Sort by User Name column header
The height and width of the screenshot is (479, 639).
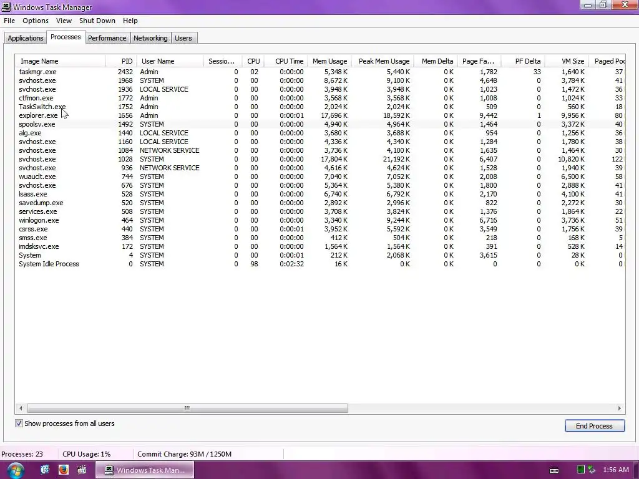170,61
